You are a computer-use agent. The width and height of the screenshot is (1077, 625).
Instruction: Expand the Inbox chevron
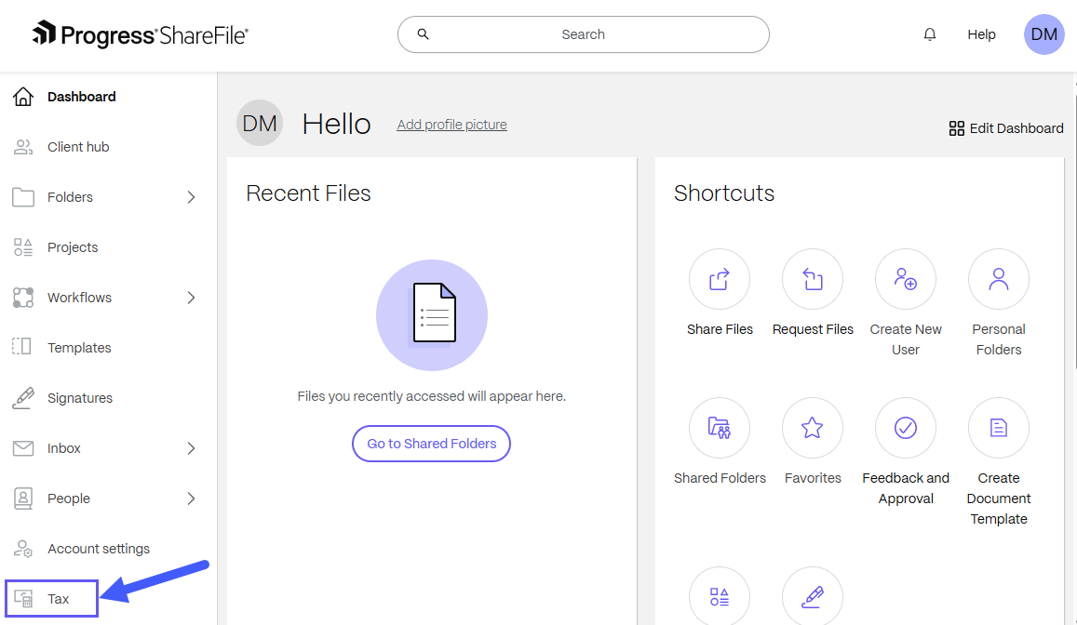tap(191, 448)
